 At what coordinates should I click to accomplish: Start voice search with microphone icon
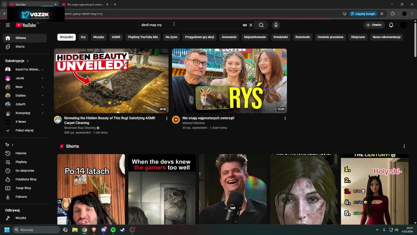tap(276, 25)
